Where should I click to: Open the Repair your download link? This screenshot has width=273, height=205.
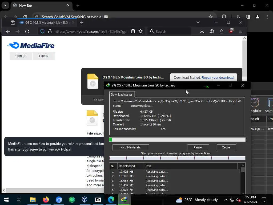218,78
